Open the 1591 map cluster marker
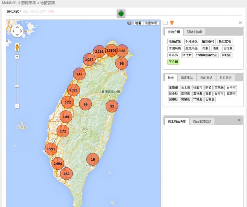The image size is (247, 207). tap(51, 149)
